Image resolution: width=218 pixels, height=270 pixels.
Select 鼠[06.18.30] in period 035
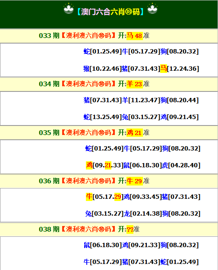[x=143, y=165]
